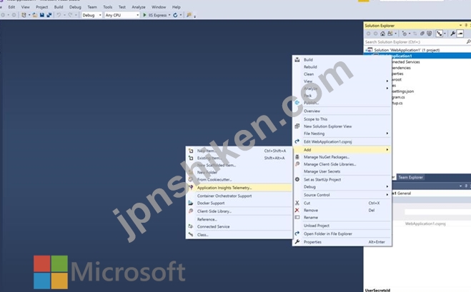Open the Team Explorer tab
Screen dimensions: 471x292
point(411,177)
